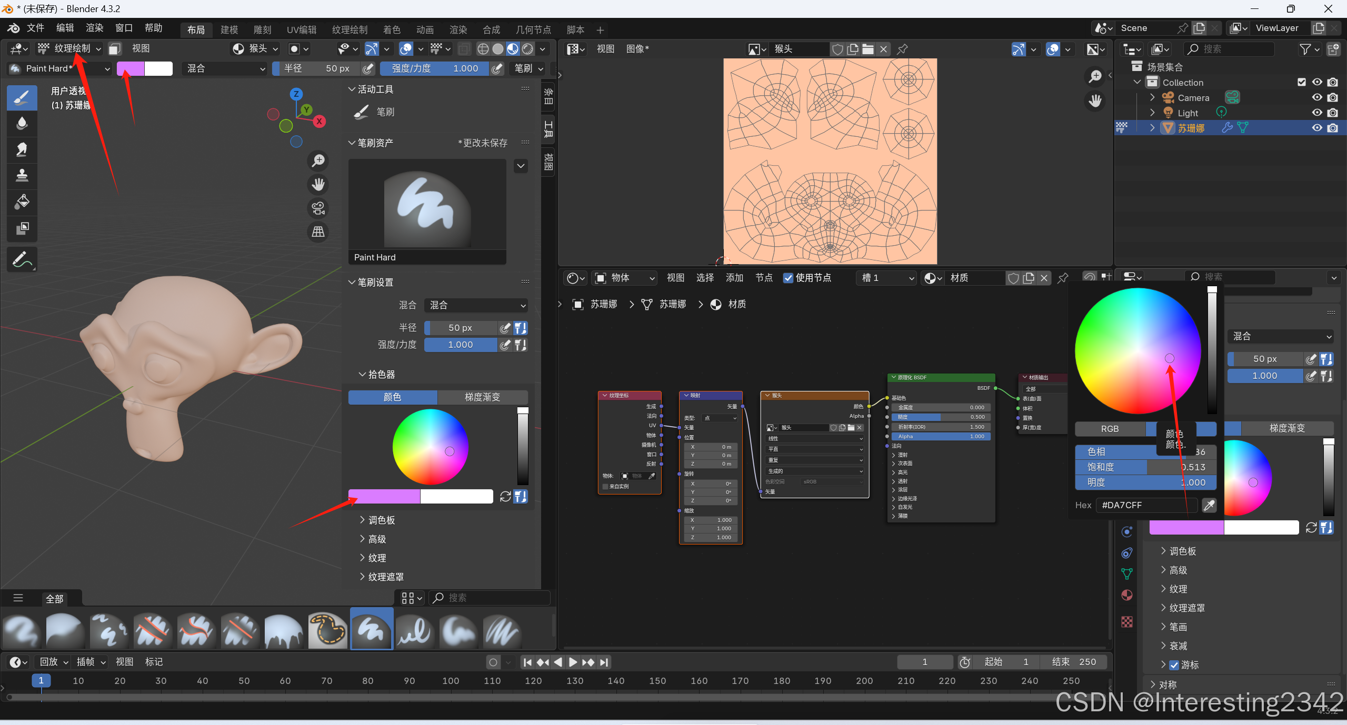Toggle camera view in 3D viewport
Viewport: 1347px width, 725px height.
(318, 208)
